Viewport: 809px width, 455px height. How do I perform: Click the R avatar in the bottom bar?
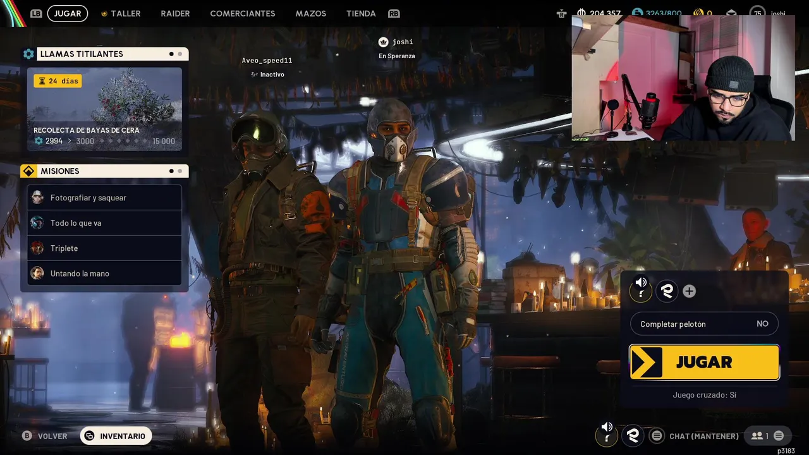(633, 435)
